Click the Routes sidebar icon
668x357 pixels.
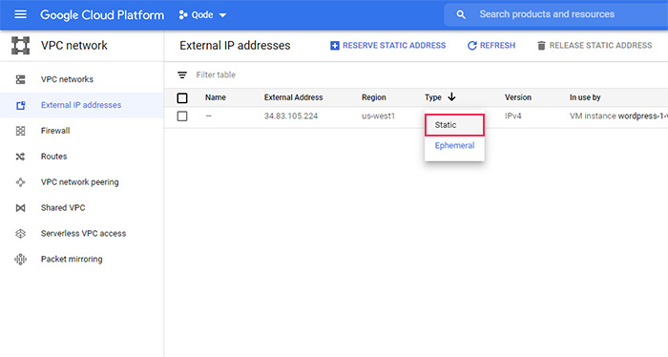pos(20,157)
